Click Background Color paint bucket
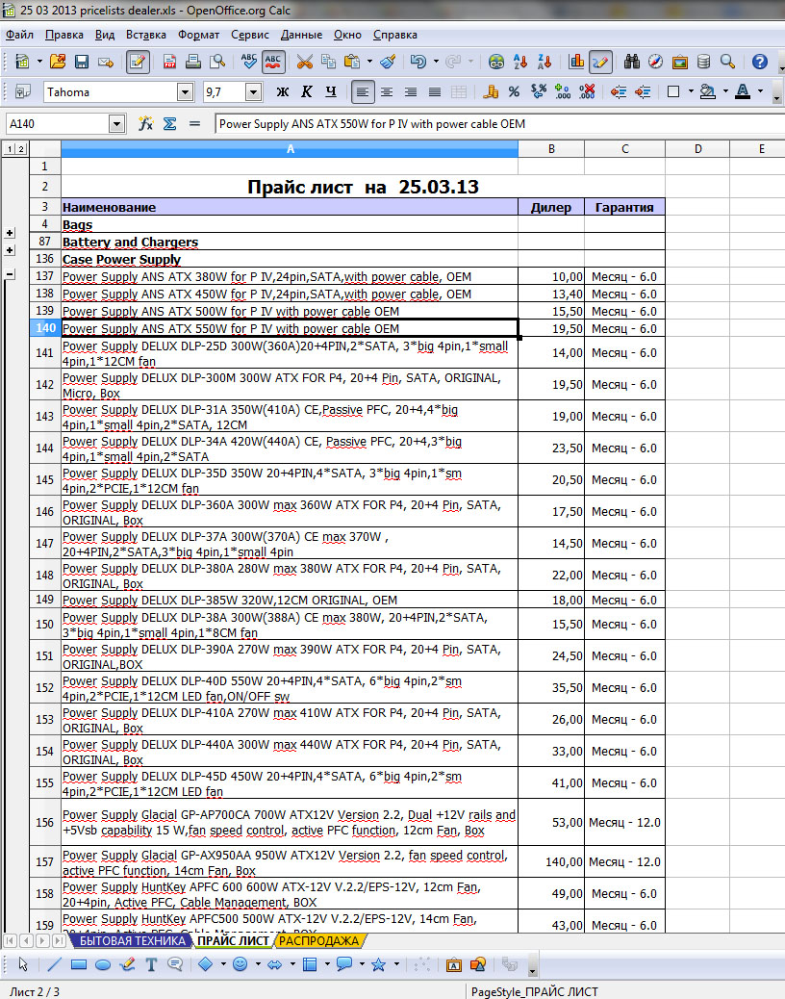Viewport: 785px width, 999px height. coord(707,92)
